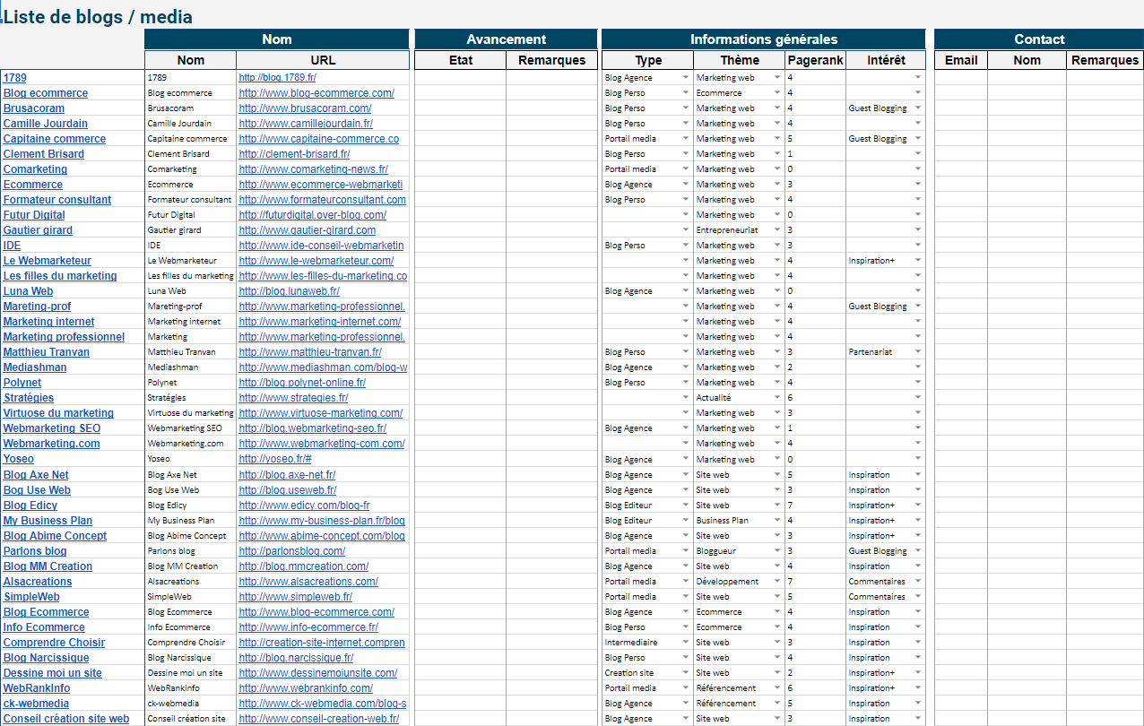Select the Pagerank column header
The width and height of the screenshot is (1144, 726).
pos(815,60)
